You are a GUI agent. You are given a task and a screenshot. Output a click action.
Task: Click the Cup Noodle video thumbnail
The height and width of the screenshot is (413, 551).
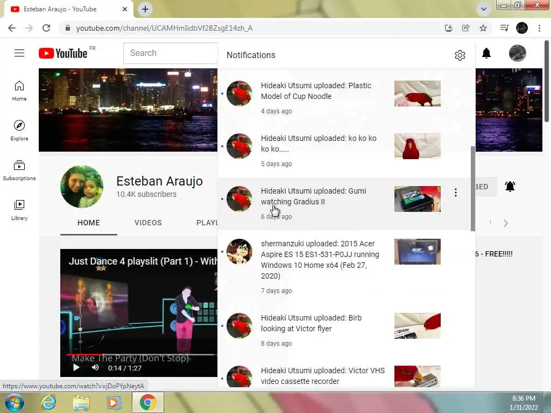pos(417,94)
